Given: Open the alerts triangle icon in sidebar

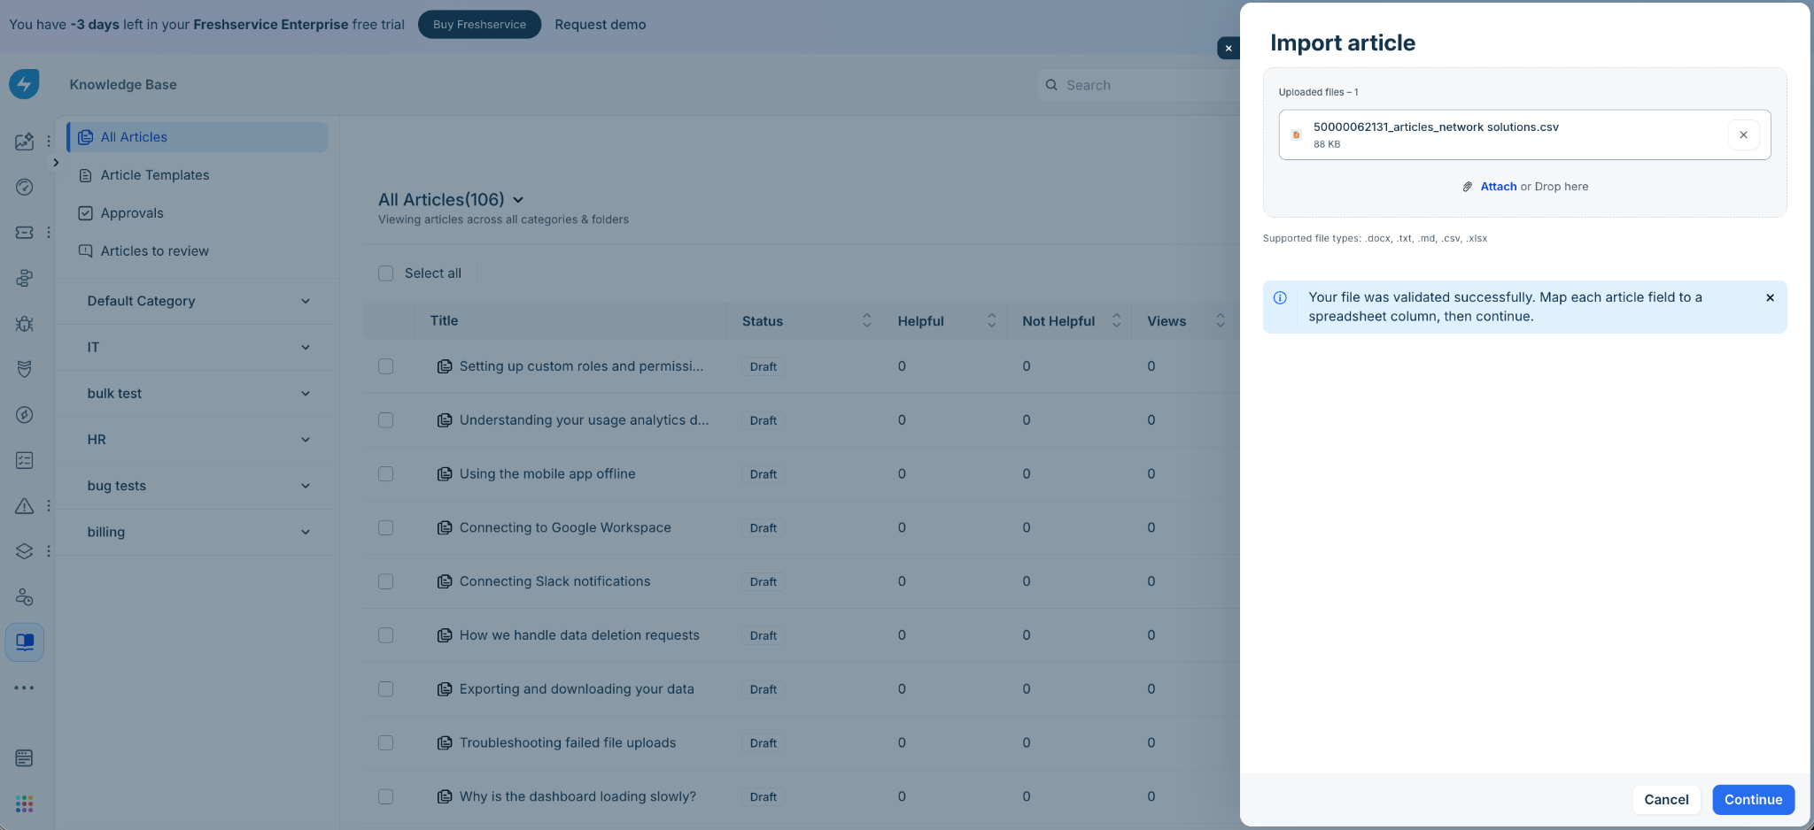Looking at the screenshot, I should pos(25,505).
